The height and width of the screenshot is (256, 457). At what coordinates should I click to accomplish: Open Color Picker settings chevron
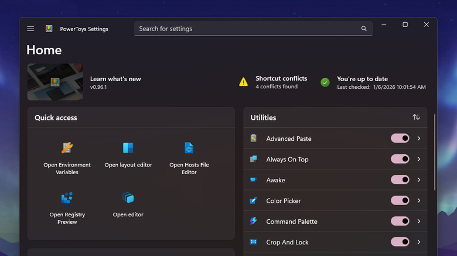point(419,200)
